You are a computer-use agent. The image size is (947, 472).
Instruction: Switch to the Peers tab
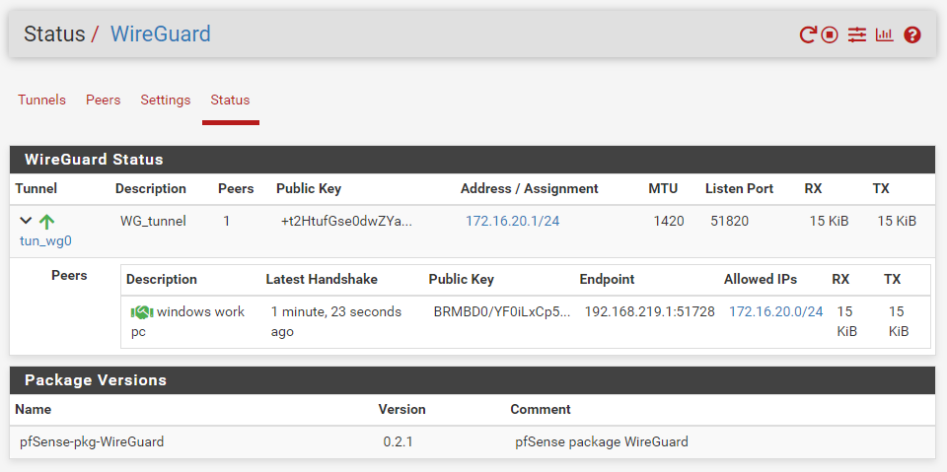tap(104, 100)
